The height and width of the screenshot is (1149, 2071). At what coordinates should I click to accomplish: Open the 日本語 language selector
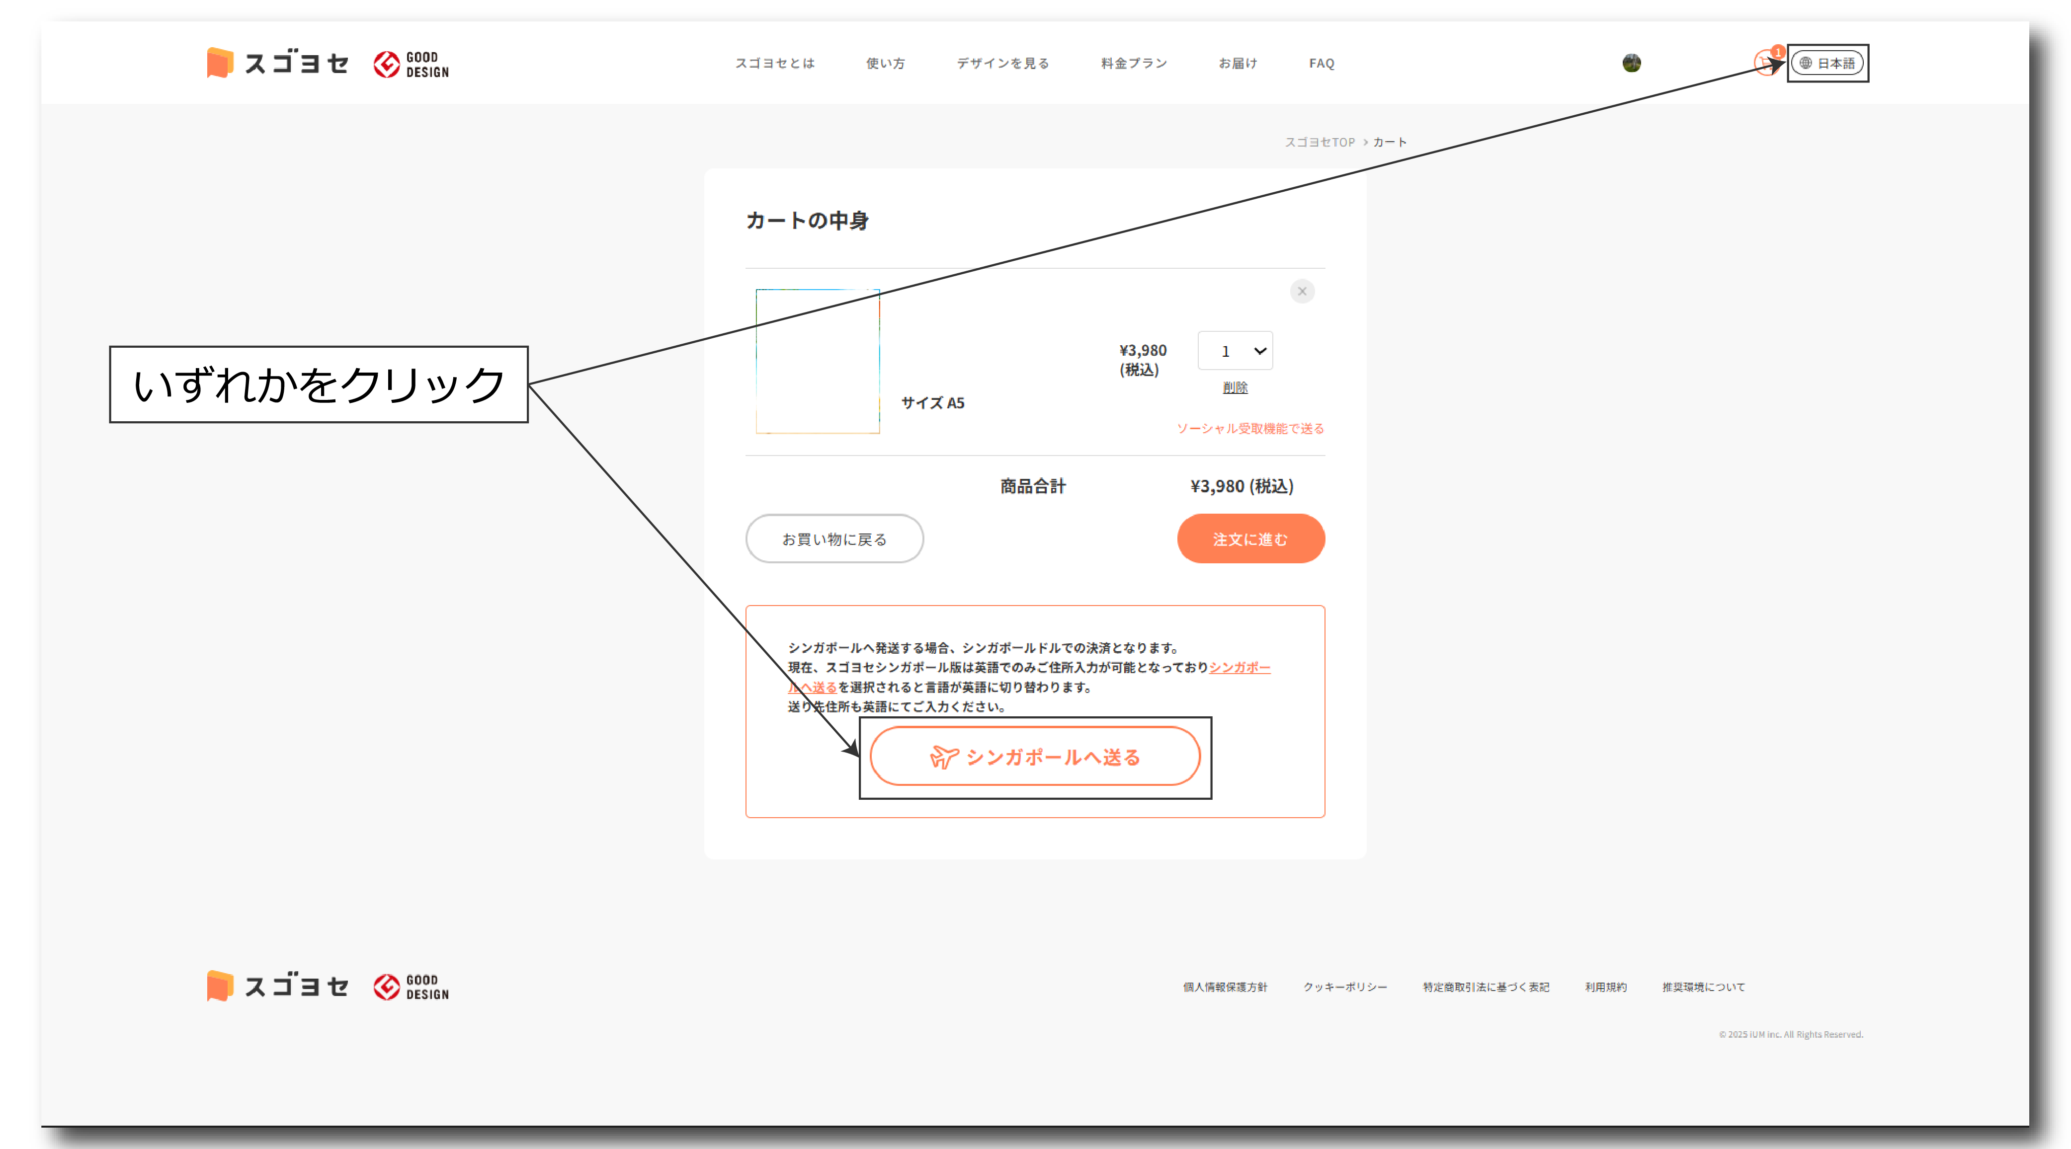point(1827,63)
